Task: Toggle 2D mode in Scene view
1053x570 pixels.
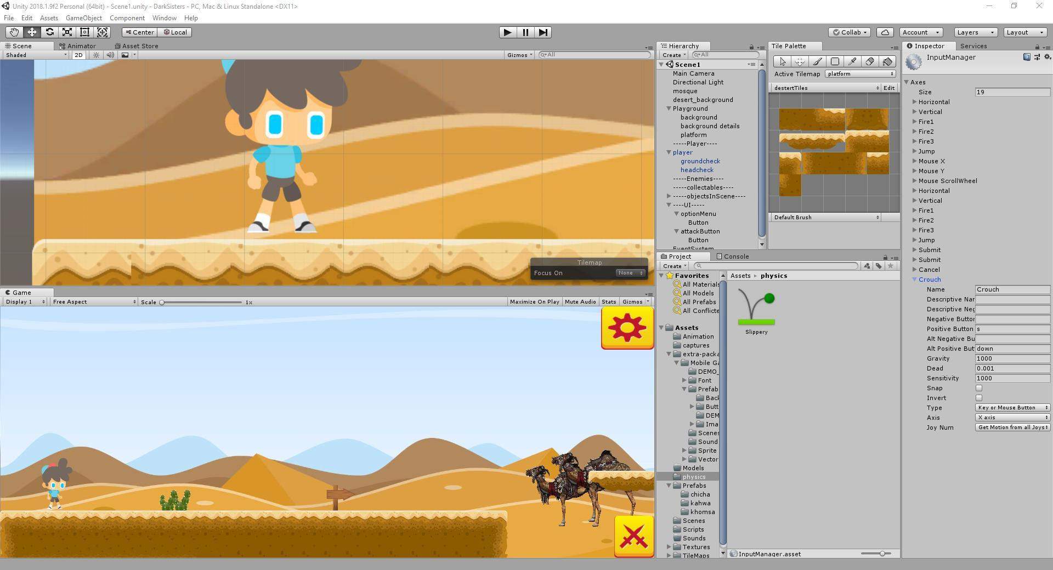Action: click(79, 55)
